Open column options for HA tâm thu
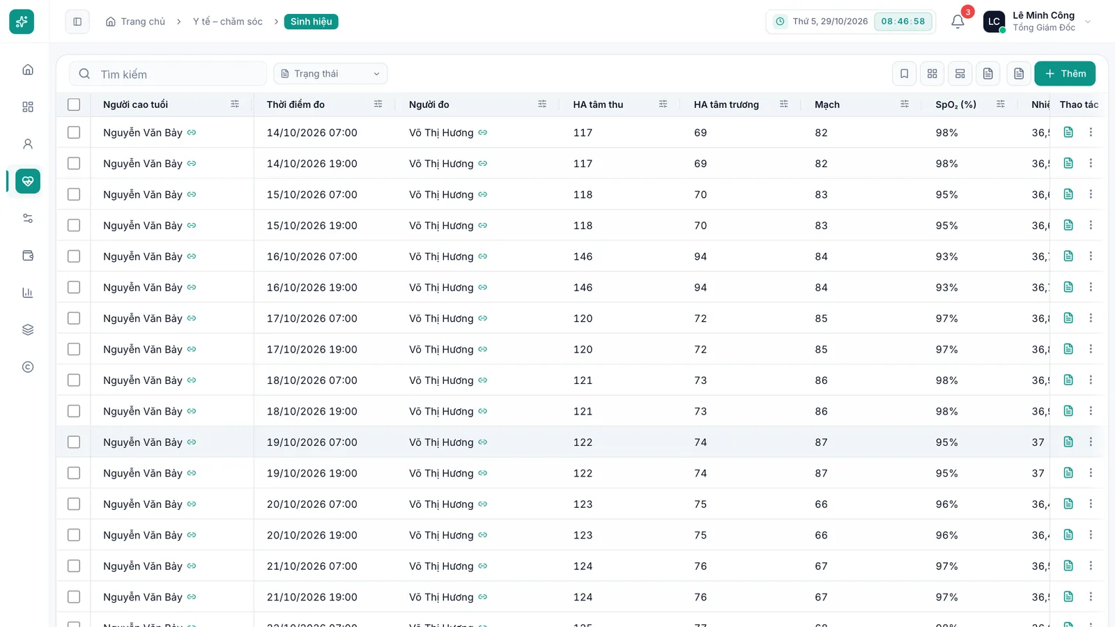Screen dimensions: 1115x627 point(663,104)
